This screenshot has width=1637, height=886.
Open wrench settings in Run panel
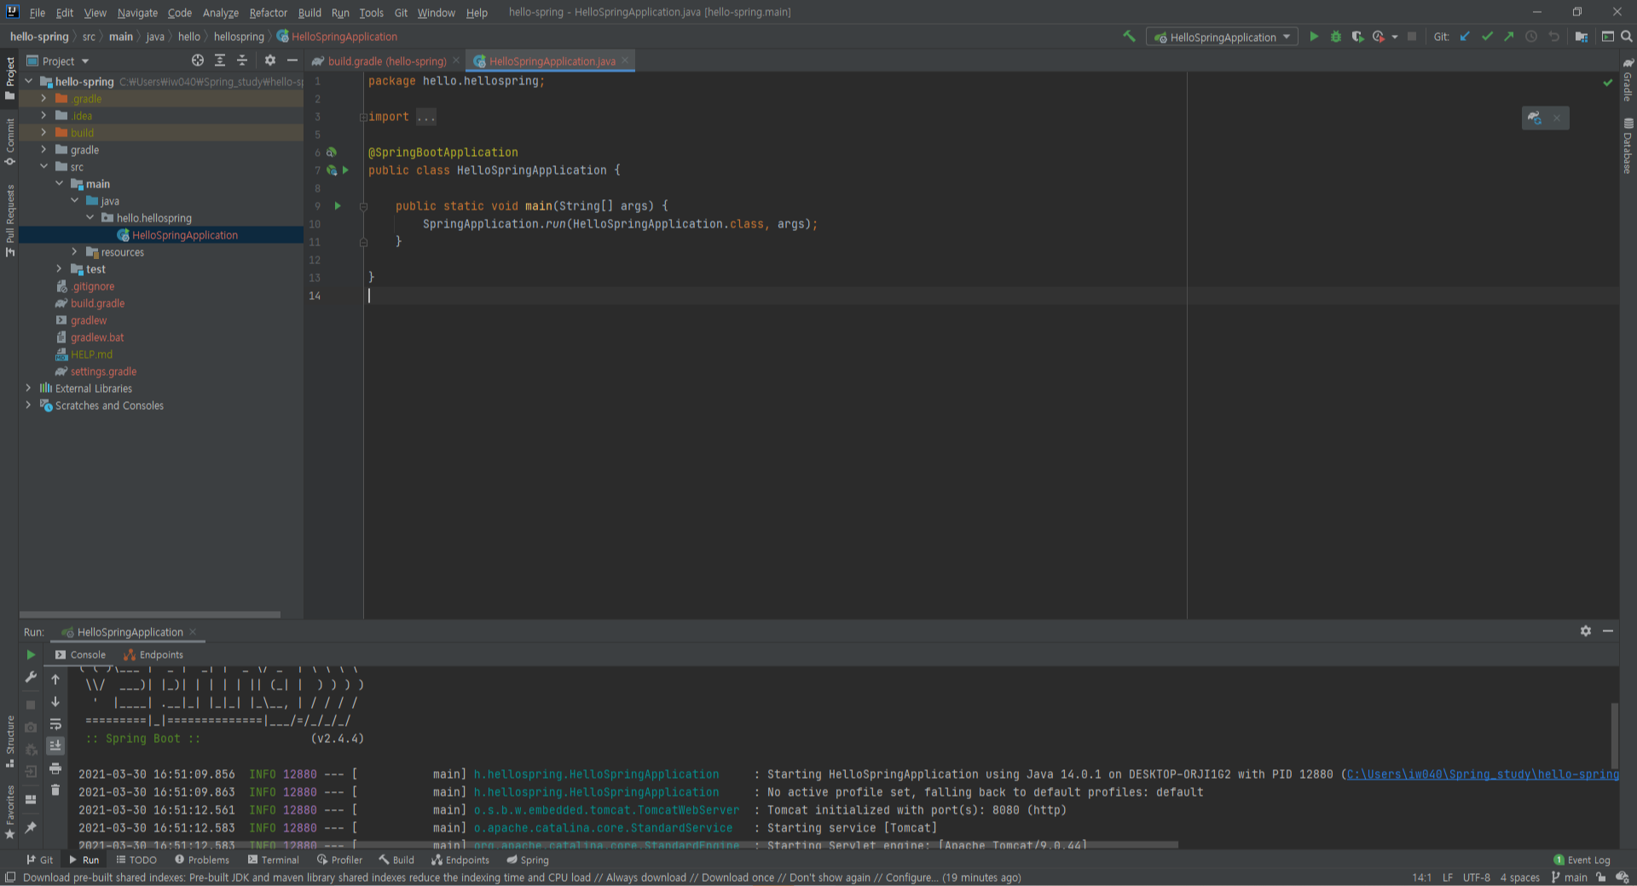(x=31, y=677)
